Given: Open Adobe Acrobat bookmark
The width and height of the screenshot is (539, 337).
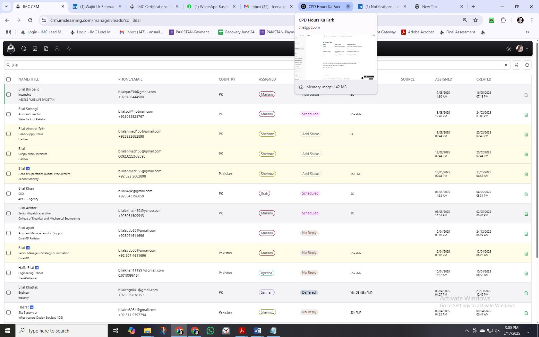Looking at the screenshot, I should point(417,32).
